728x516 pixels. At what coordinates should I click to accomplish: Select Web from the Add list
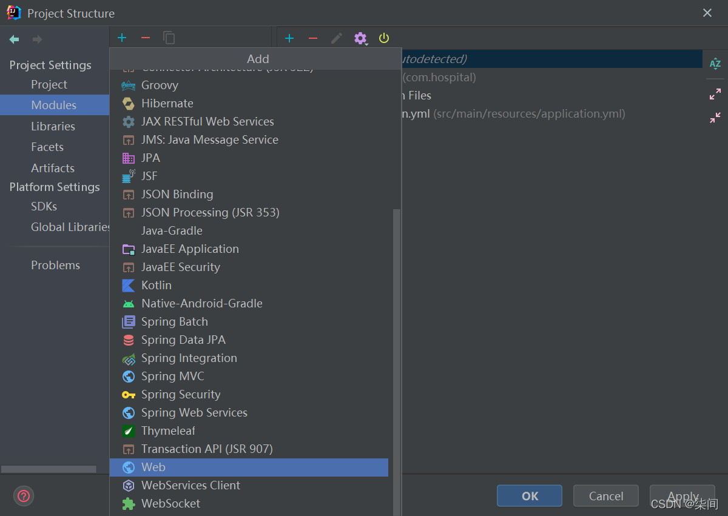pyautogui.click(x=249, y=467)
